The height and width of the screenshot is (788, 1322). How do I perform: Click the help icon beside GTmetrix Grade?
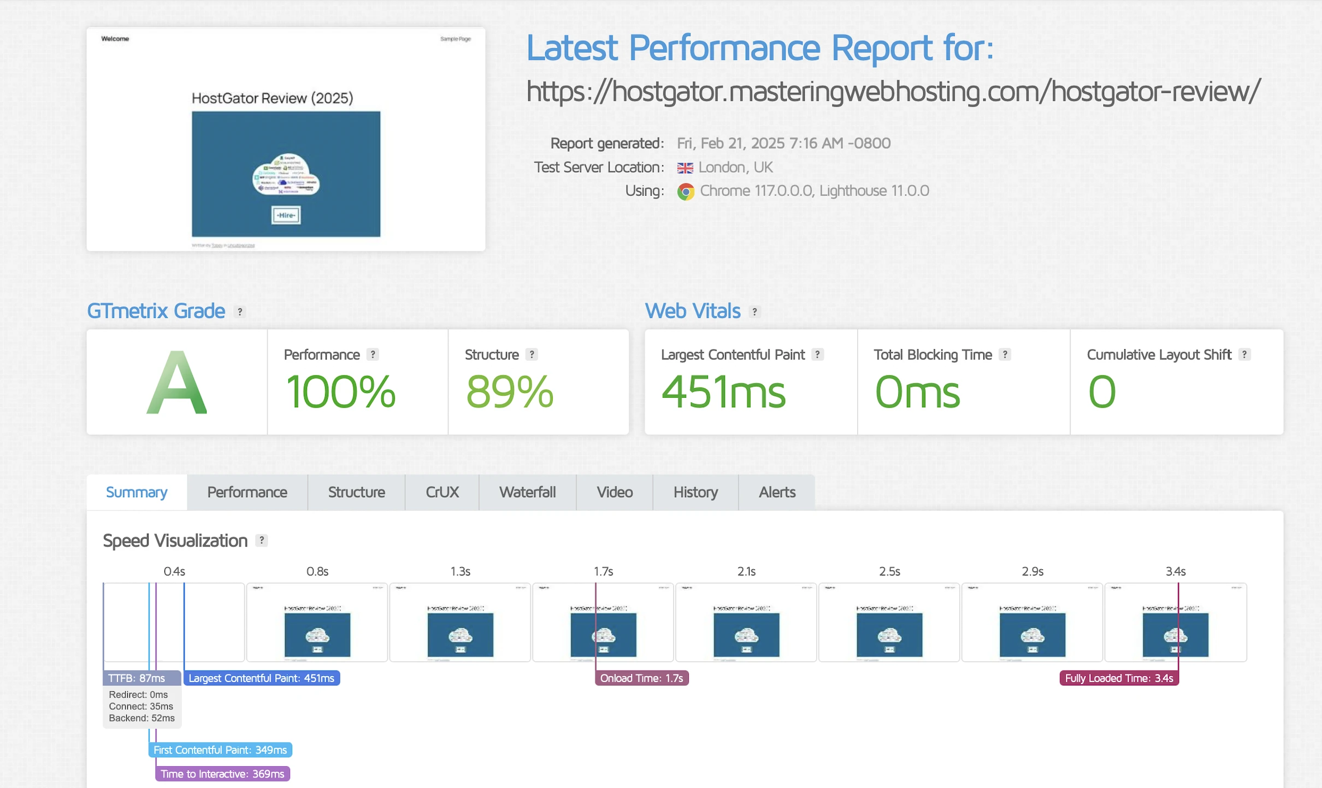pyautogui.click(x=239, y=311)
